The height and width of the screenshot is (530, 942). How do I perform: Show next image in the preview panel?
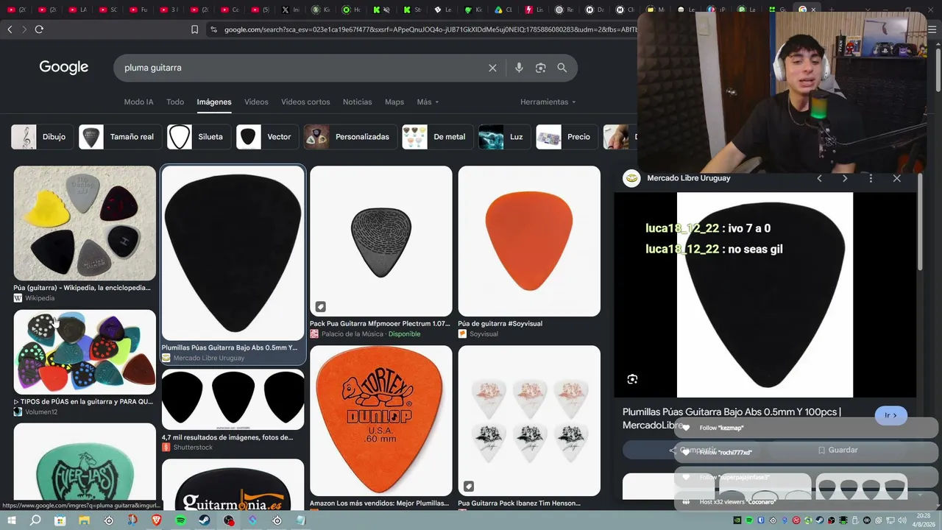click(x=845, y=178)
